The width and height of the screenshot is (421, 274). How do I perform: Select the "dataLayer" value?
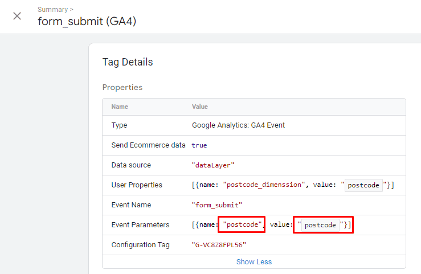tap(213, 165)
